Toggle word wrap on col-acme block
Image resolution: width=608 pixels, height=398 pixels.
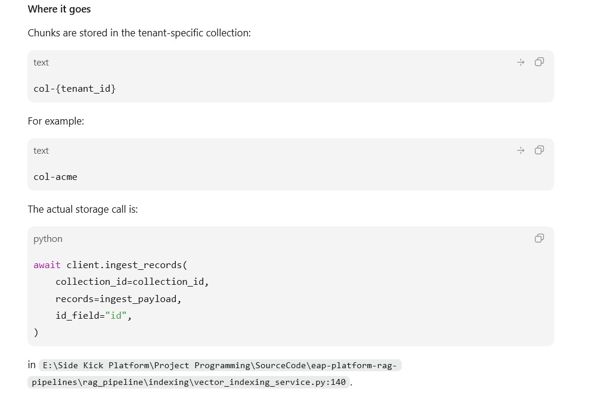coord(521,150)
